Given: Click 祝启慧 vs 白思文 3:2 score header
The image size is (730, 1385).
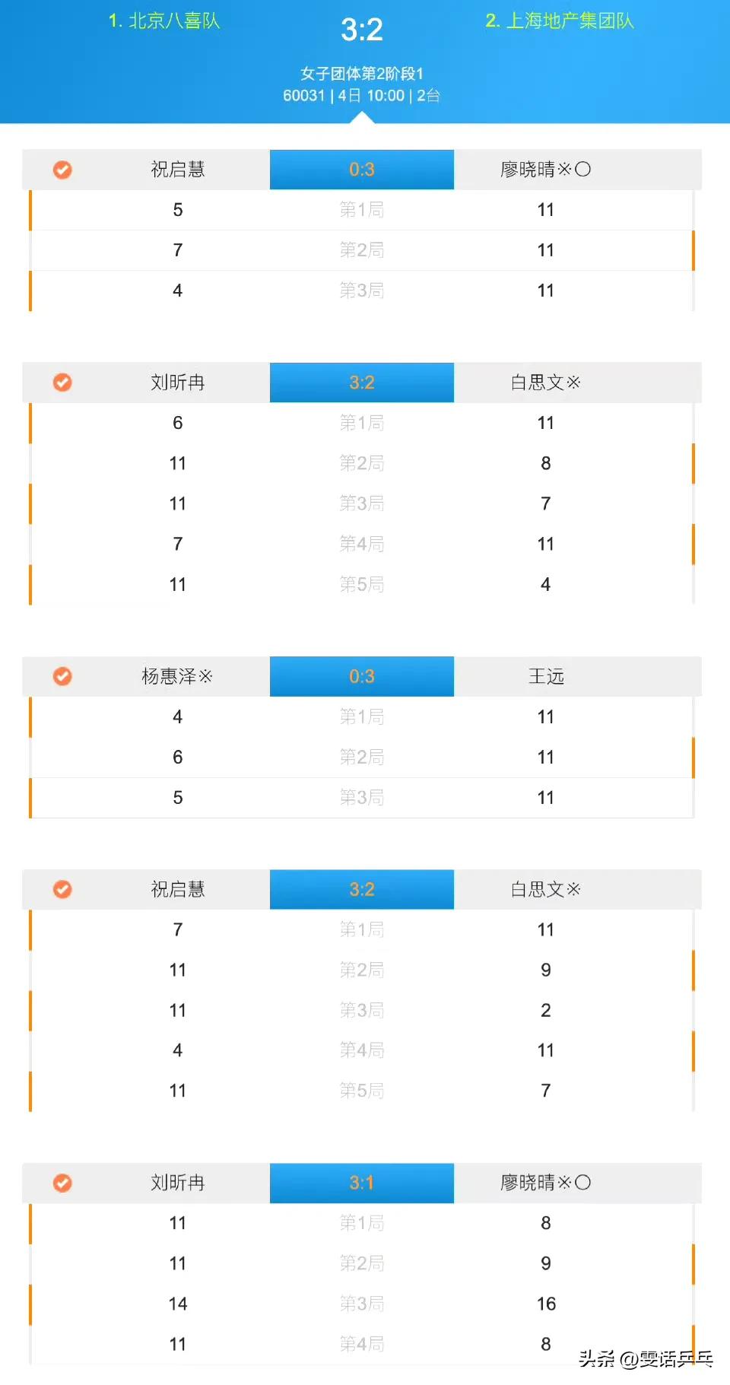Looking at the screenshot, I should tap(362, 889).
